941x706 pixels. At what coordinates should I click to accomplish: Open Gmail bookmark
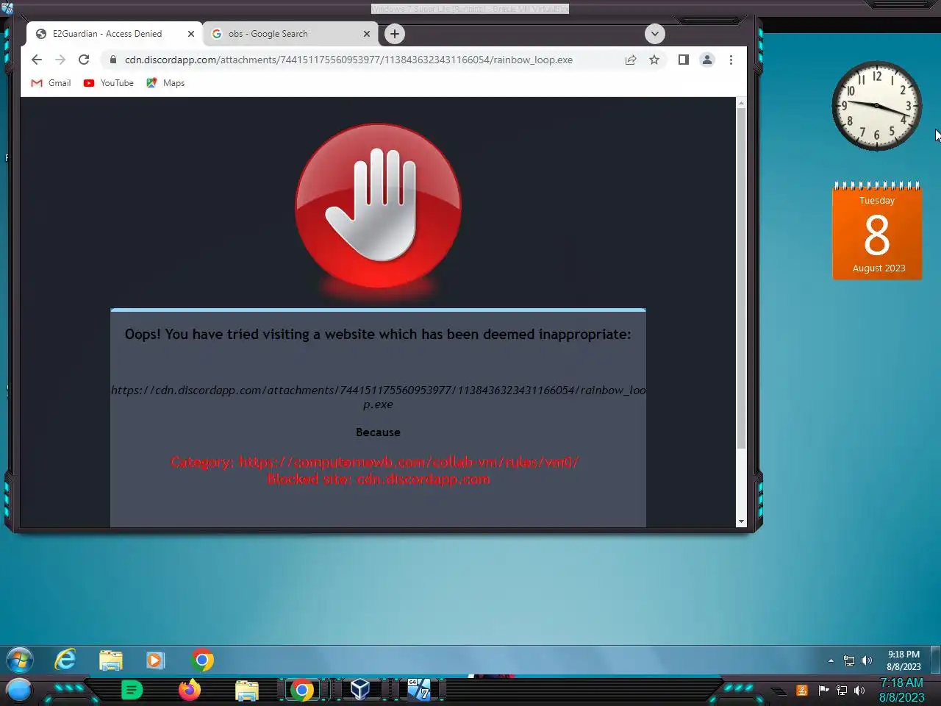pos(51,83)
